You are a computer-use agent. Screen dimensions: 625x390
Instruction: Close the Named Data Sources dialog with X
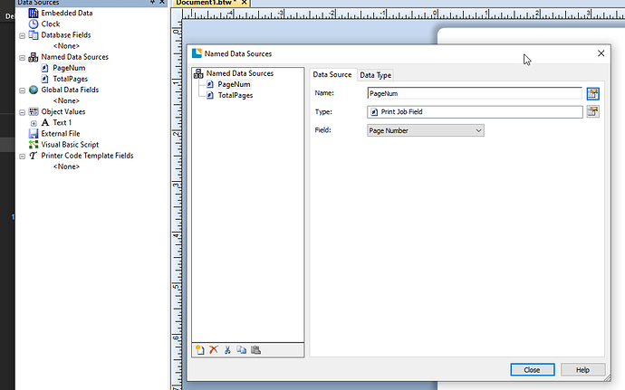(x=601, y=53)
